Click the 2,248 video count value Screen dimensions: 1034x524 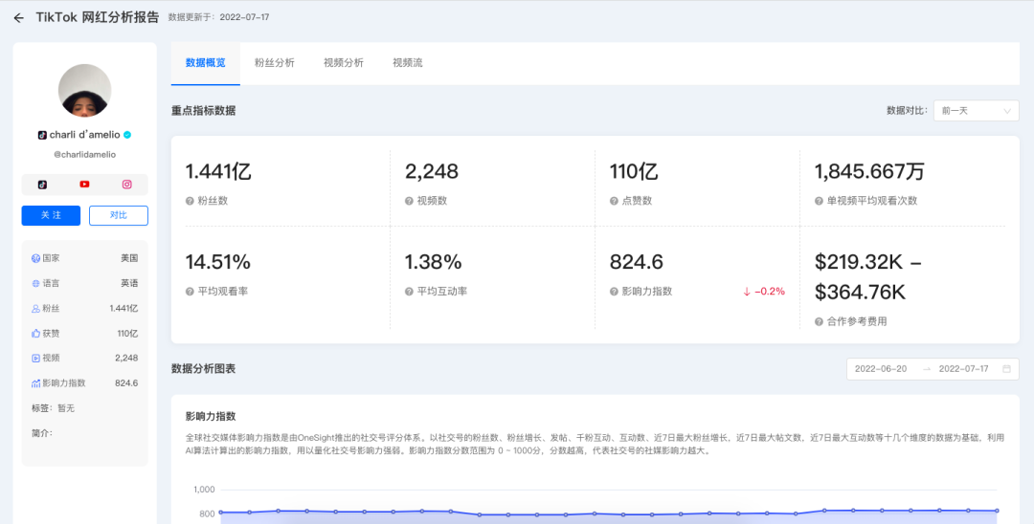[431, 172]
